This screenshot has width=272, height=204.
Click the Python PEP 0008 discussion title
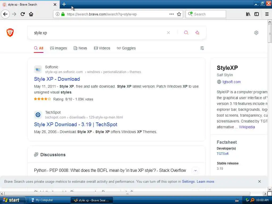coord(110,171)
